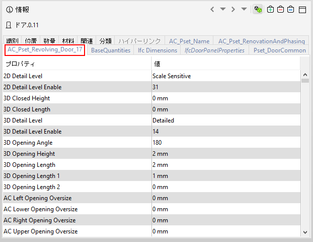
Task: Open the Ifc Dimensions tab
Action: click(158, 50)
